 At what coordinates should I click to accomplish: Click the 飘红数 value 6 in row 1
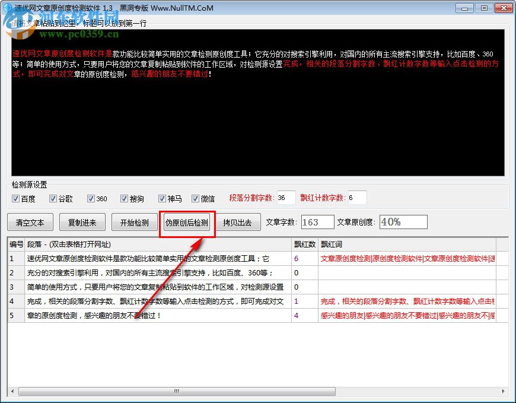pyautogui.click(x=305, y=258)
